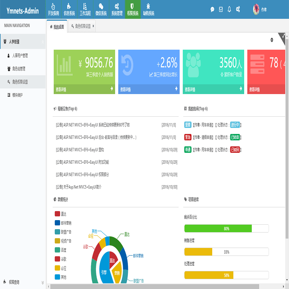The height and width of the screenshot is (289, 289).
Task: Open announcement 关于Asp.Net MVC5+EasyUI简介
Action: (x=79, y=187)
